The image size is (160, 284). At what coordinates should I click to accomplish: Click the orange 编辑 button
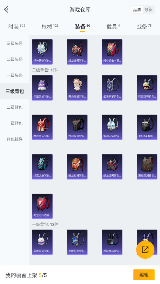coord(144,275)
